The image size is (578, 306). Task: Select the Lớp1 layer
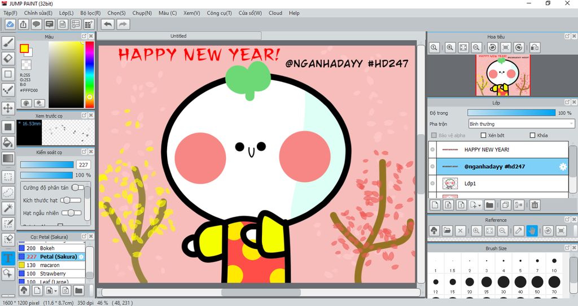pos(499,183)
